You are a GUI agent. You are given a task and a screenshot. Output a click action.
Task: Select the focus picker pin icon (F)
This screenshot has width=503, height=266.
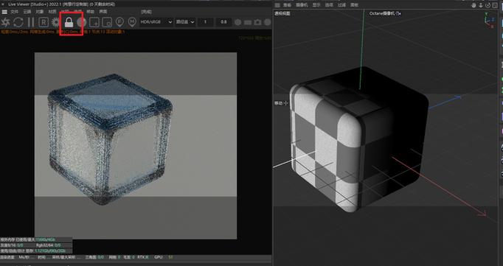pos(119,22)
